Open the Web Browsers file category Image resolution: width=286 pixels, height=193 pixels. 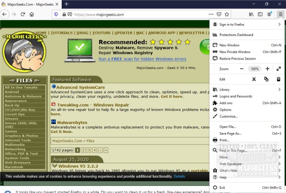pyautogui.click(x=25, y=162)
